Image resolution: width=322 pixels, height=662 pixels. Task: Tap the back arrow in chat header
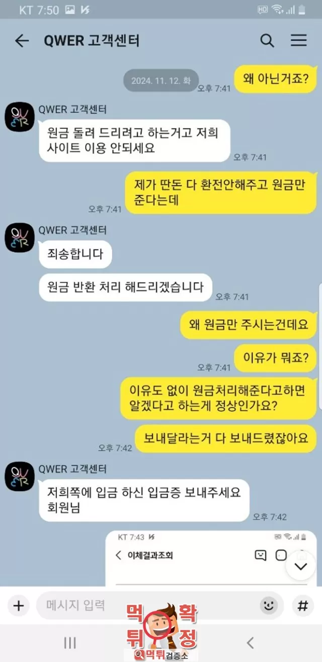[x=22, y=41]
